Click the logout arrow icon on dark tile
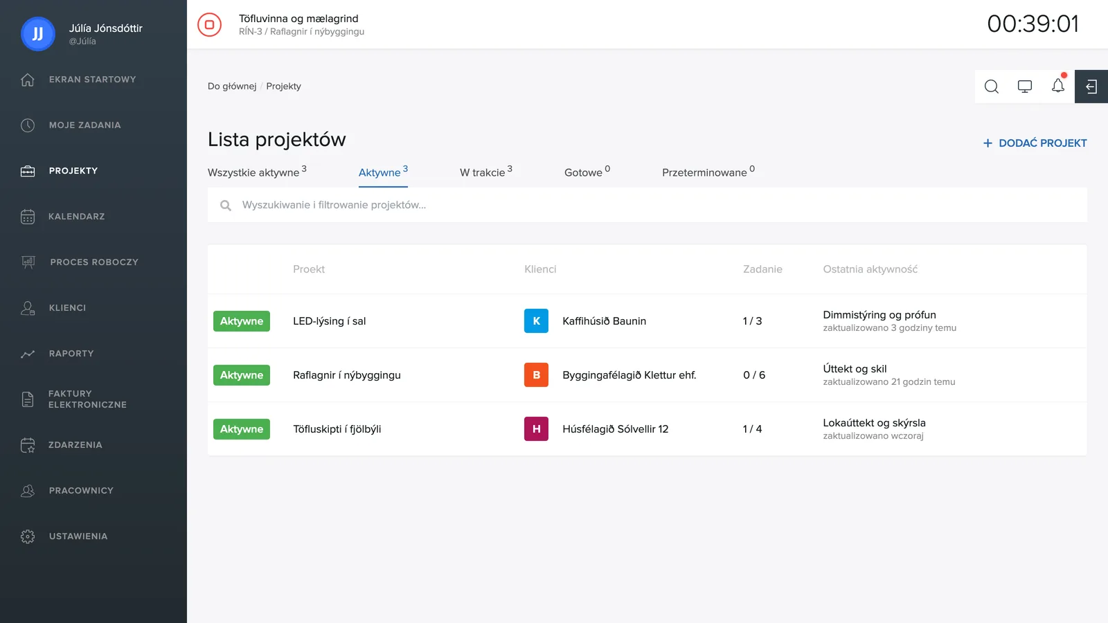Viewport: 1108px width, 623px height. pyautogui.click(x=1091, y=87)
